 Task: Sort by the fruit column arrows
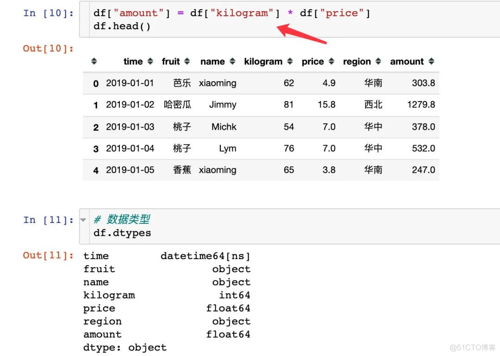coord(187,61)
